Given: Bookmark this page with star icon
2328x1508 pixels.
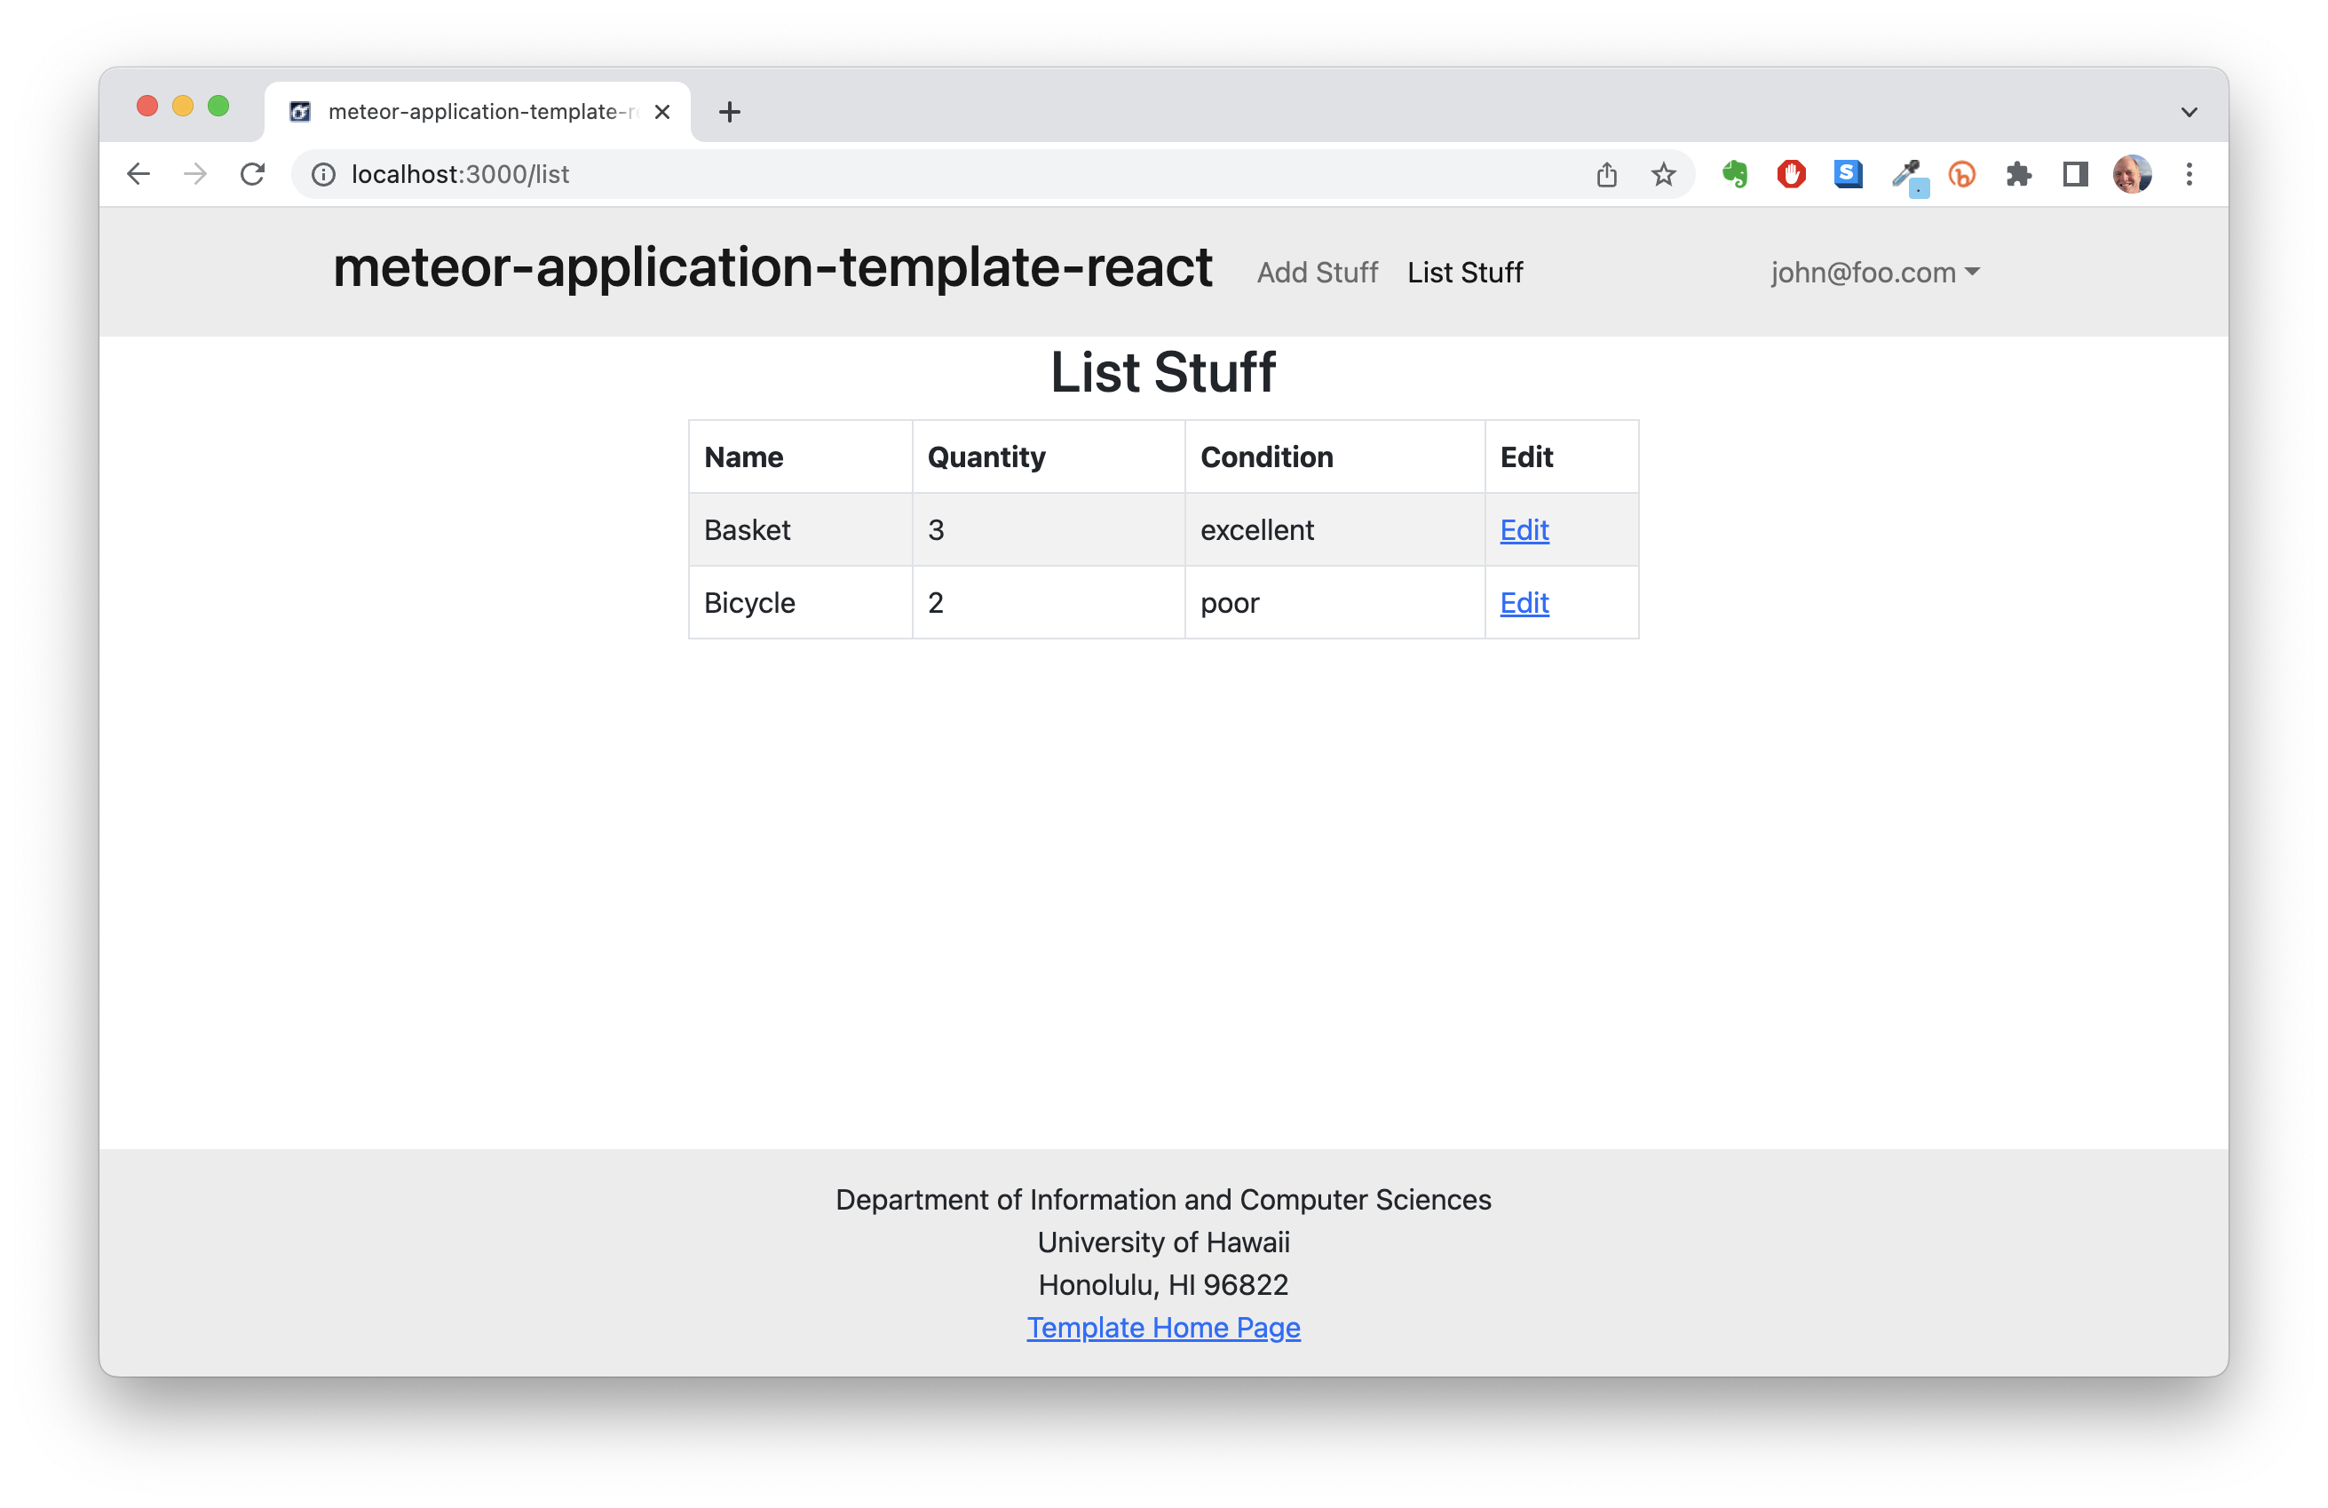Looking at the screenshot, I should click(1663, 174).
